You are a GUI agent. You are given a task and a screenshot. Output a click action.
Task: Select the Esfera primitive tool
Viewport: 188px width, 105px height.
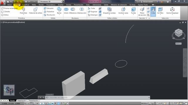click(5, 15)
